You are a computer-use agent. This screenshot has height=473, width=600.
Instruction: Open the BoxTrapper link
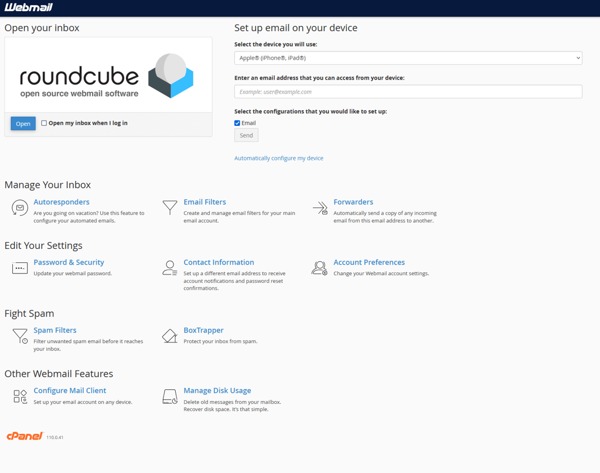tap(203, 330)
